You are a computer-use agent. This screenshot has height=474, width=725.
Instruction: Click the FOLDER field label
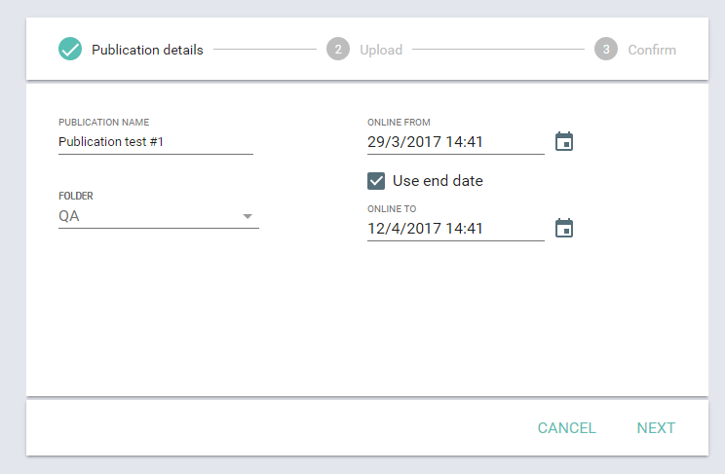coord(76,196)
